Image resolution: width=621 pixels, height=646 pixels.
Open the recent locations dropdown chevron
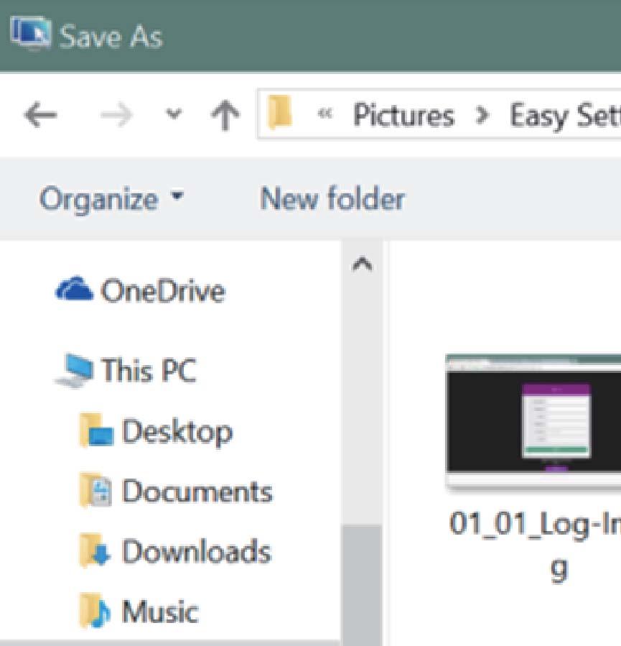(174, 114)
